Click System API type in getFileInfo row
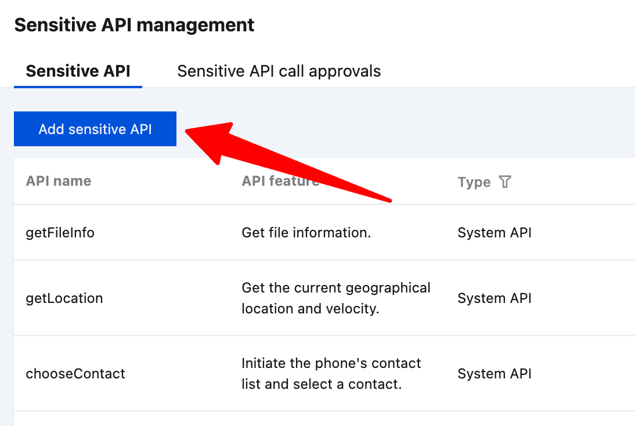Image resolution: width=635 pixels, height=426 pixels. 494,233
